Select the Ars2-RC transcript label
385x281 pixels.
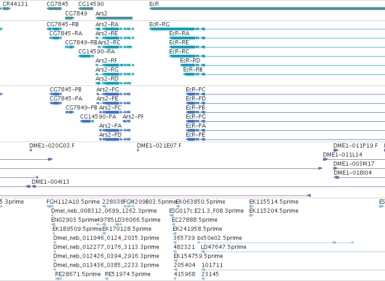coord(109,43)
